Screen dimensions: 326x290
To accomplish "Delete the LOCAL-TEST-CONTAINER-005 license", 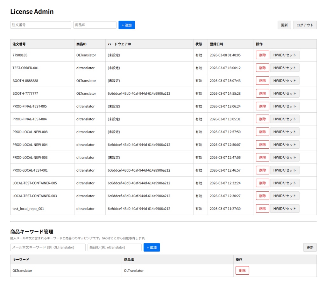I will click(263, 183).
